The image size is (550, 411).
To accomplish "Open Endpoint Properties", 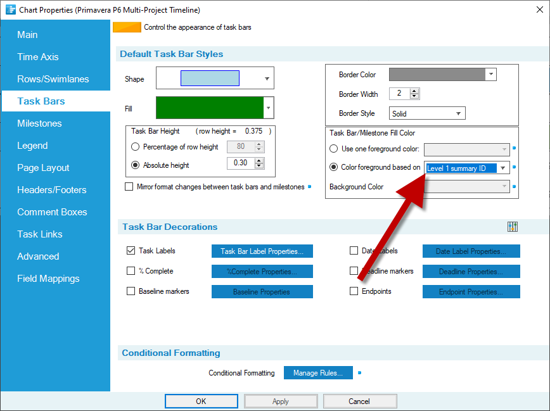I will [471, 292].
